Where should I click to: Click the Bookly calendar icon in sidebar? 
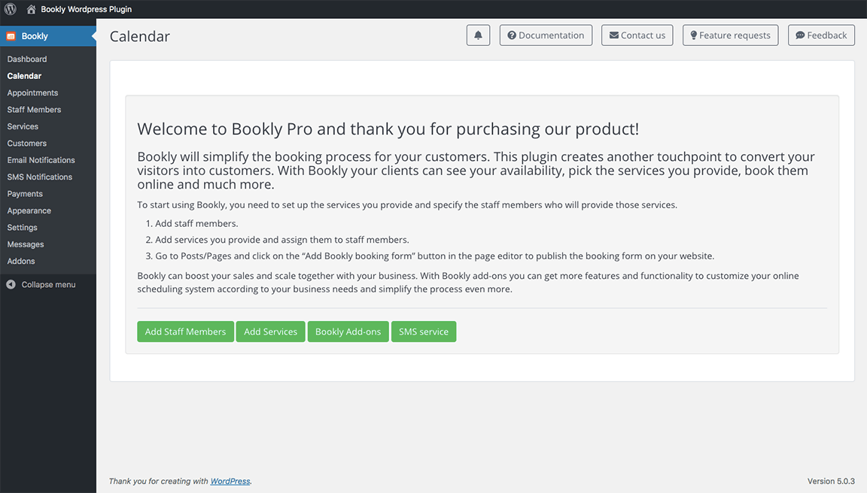pos(11,36)
